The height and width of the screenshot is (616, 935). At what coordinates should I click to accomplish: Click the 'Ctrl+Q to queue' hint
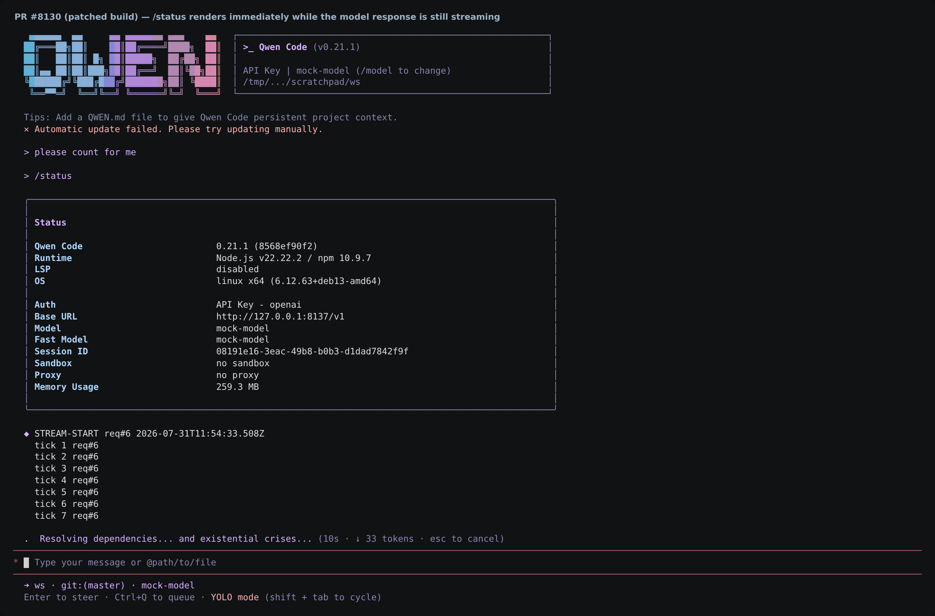pyautogui.click(x=155, y=597)
